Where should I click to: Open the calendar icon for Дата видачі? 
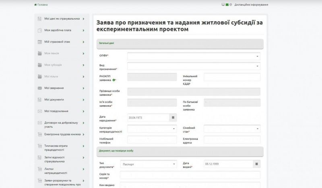click(256, 164)
